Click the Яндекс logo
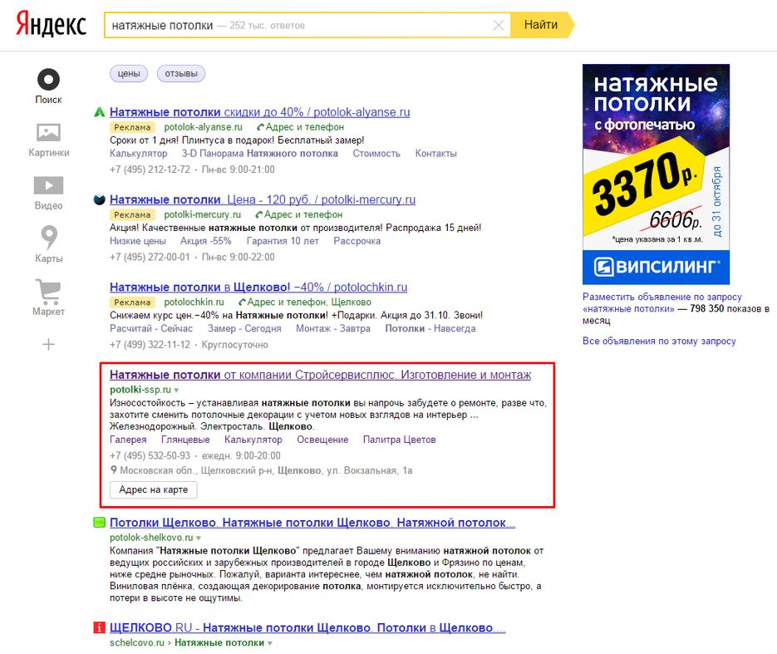Image resolution: width=777 pixels, height=654 pixels. click(51, 25)
